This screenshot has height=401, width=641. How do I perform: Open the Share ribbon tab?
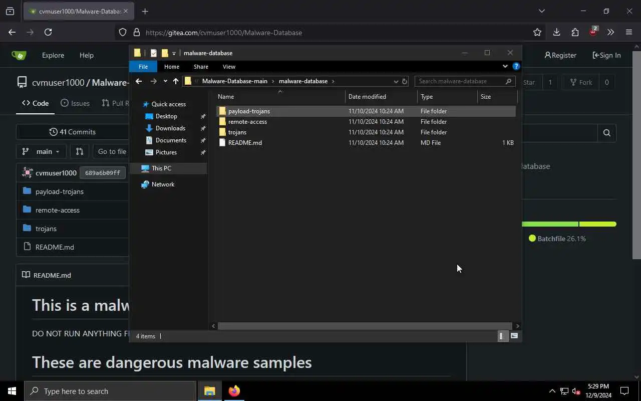click(201, 67)
